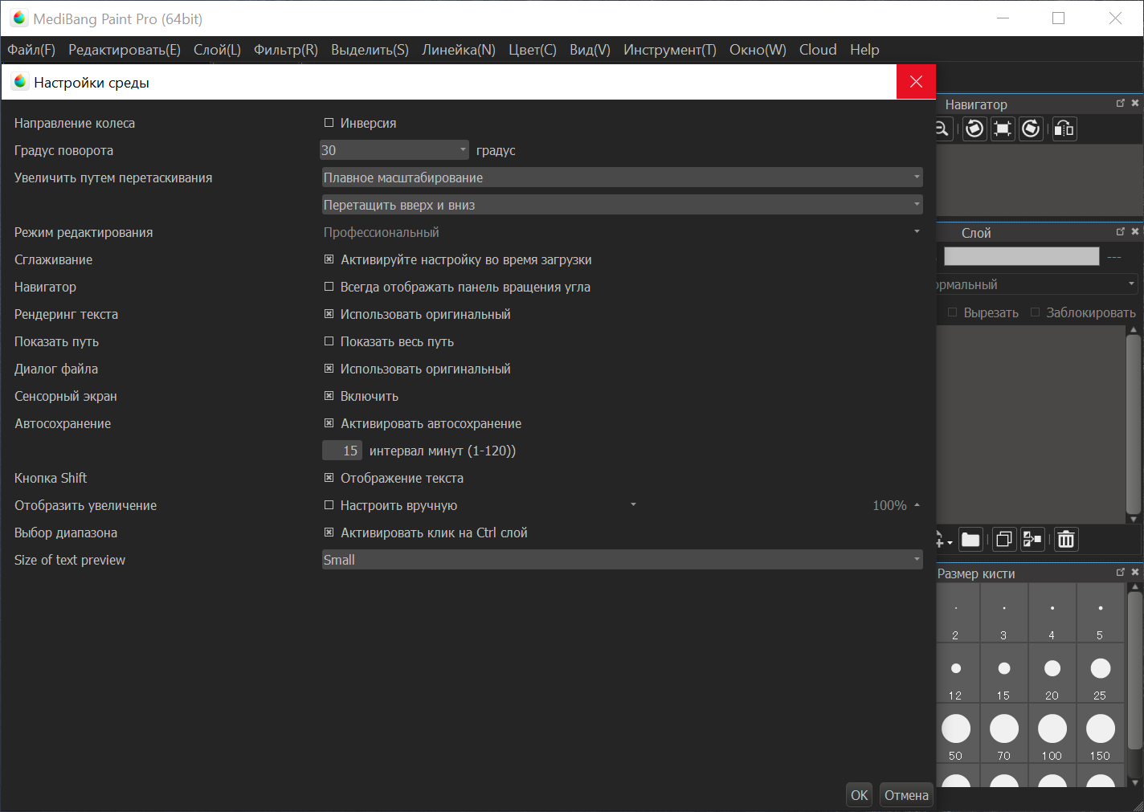
Task: Check Вырезать in layer panel
Action: coord(952,312)
